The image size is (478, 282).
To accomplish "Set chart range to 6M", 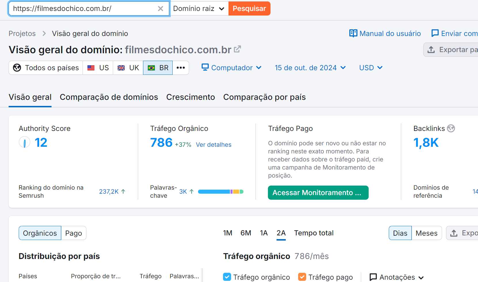I will [x=246, y=233].
